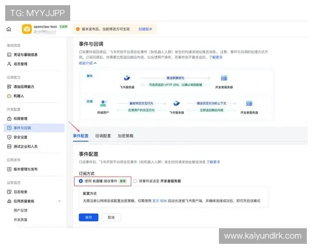Click 飞书服务器 icon in 事件 diagram

click(127, 78)
